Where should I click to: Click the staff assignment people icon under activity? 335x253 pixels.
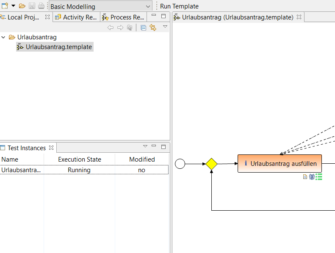312,177
